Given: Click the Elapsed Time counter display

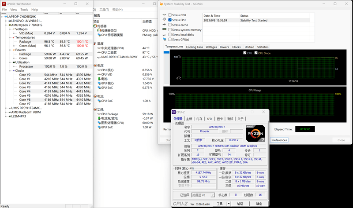Looking at the screenshot, I should (305, 129).
